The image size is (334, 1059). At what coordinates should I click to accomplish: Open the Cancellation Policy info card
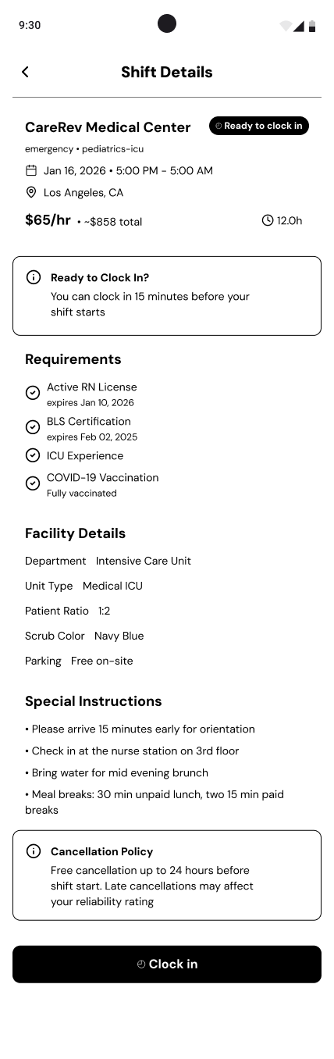coord(167,875)
